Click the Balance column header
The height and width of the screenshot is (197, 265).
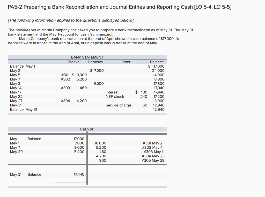point(157,62)
